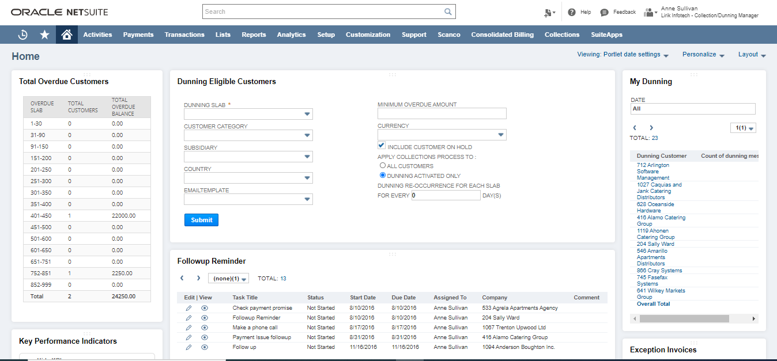Open 641 Wilkey Markets Group link
777x361 pixels.
(x=661, y=294)
